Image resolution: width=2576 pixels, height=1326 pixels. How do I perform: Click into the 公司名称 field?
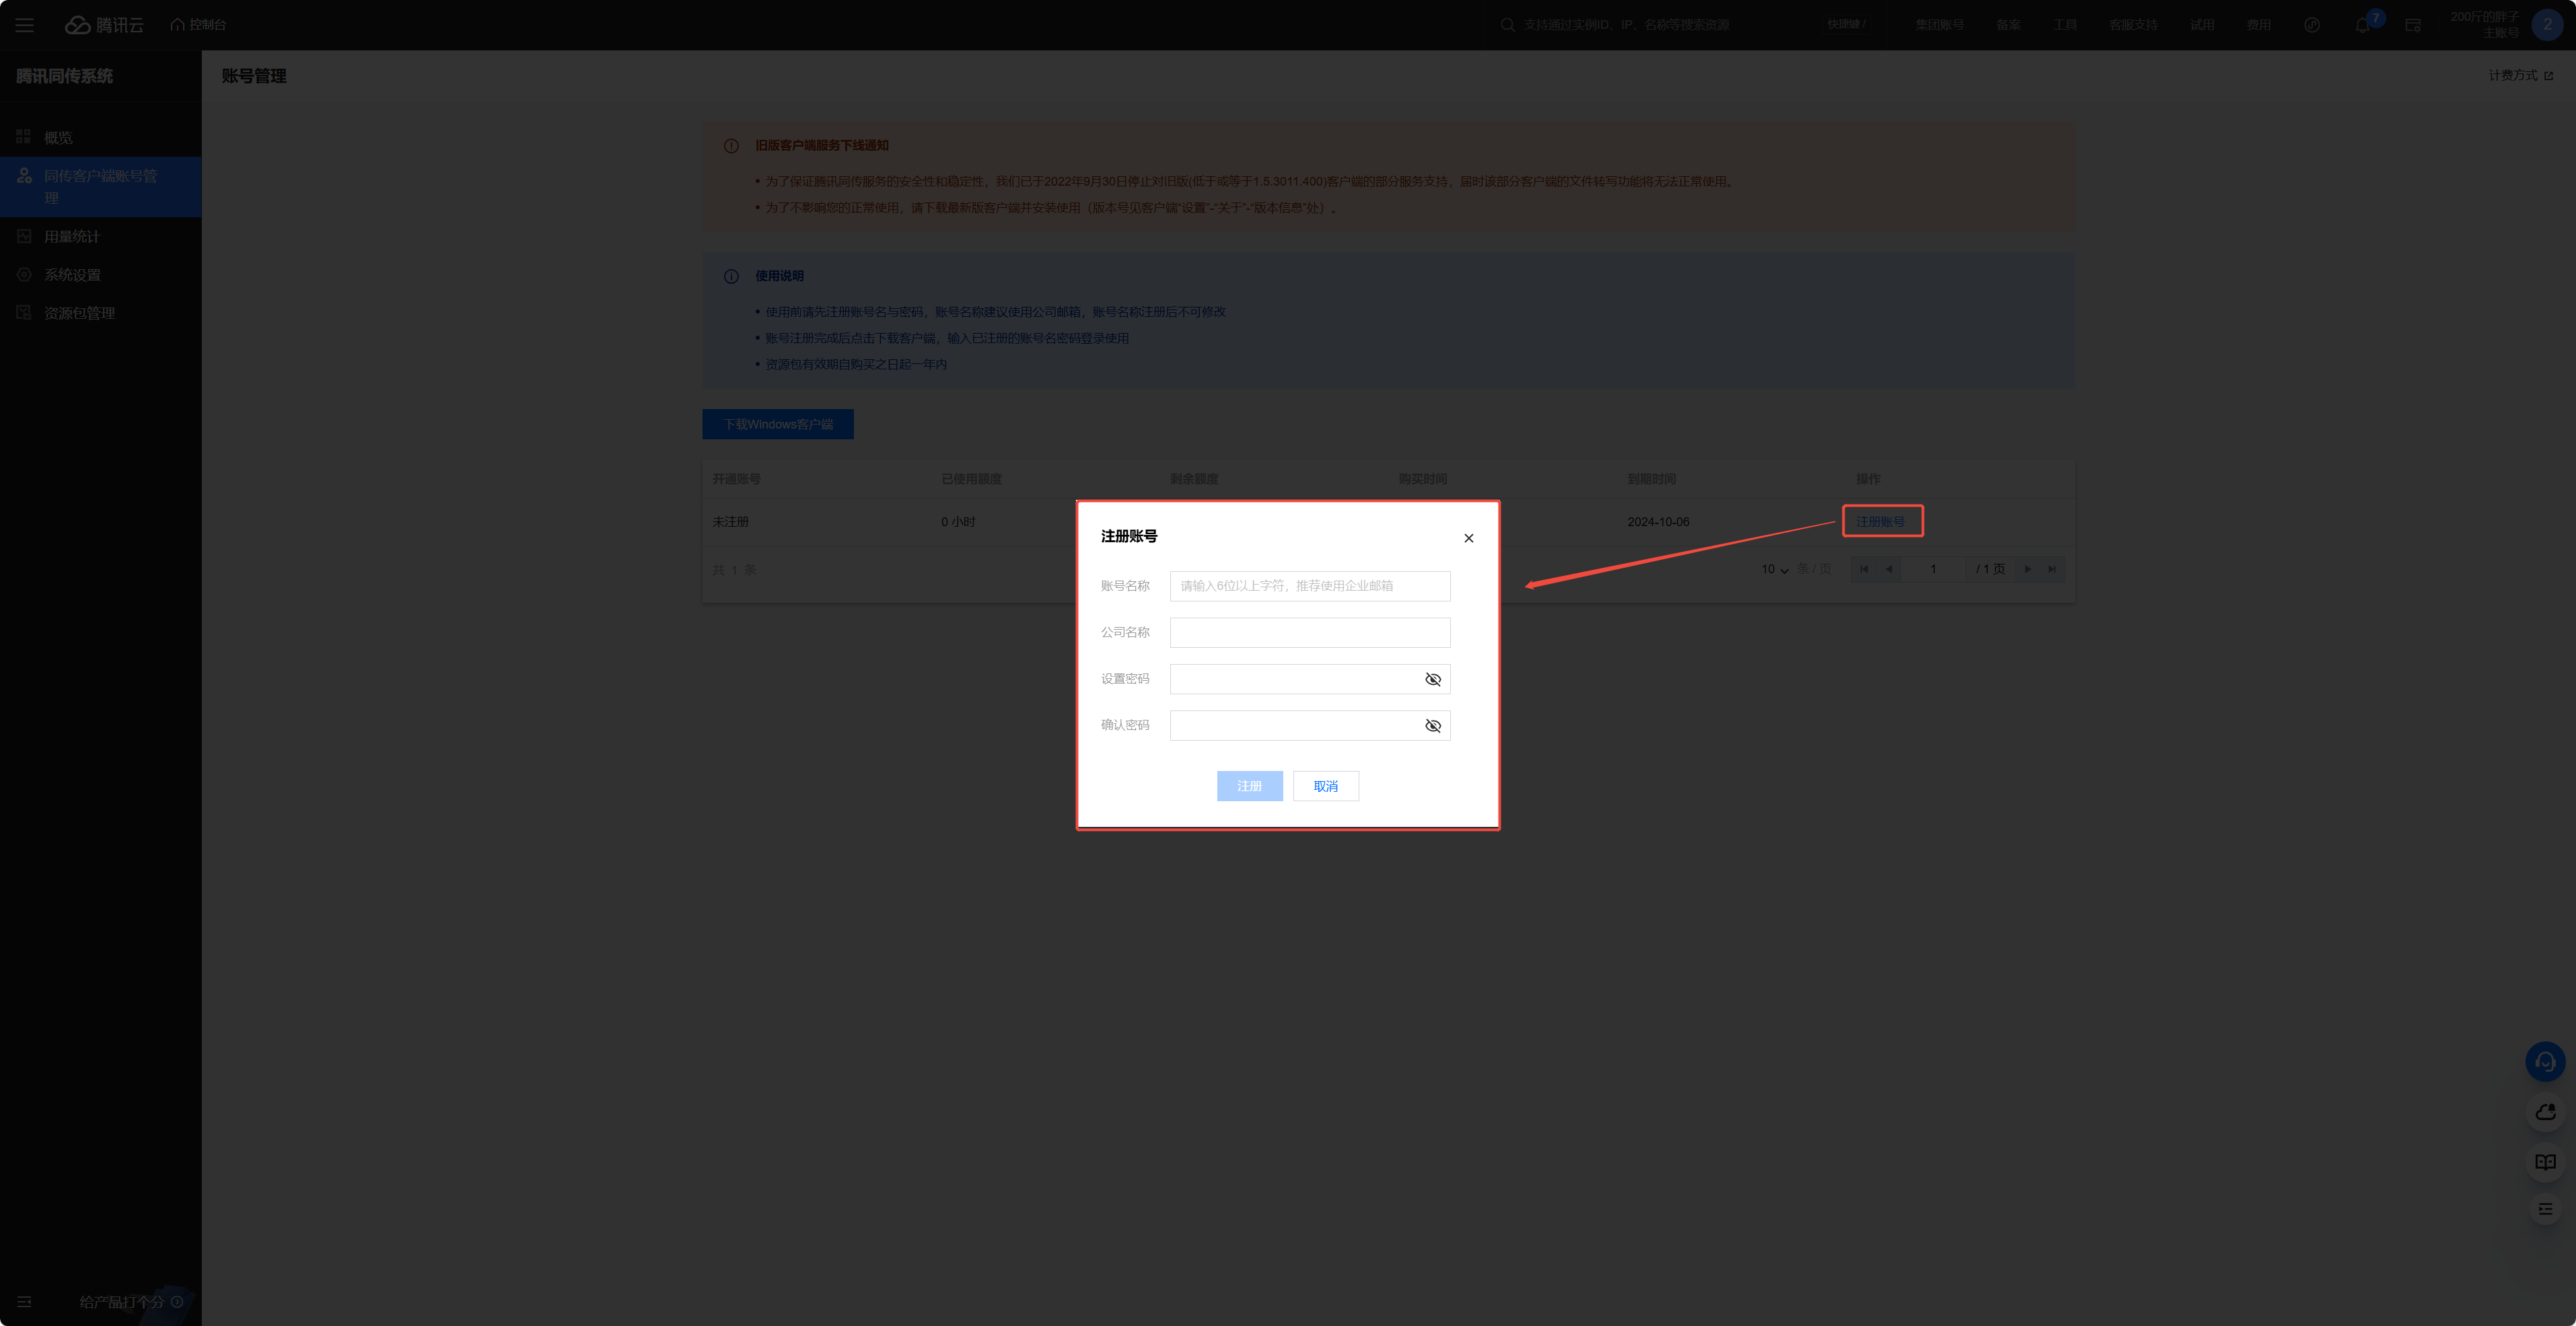1309,632
